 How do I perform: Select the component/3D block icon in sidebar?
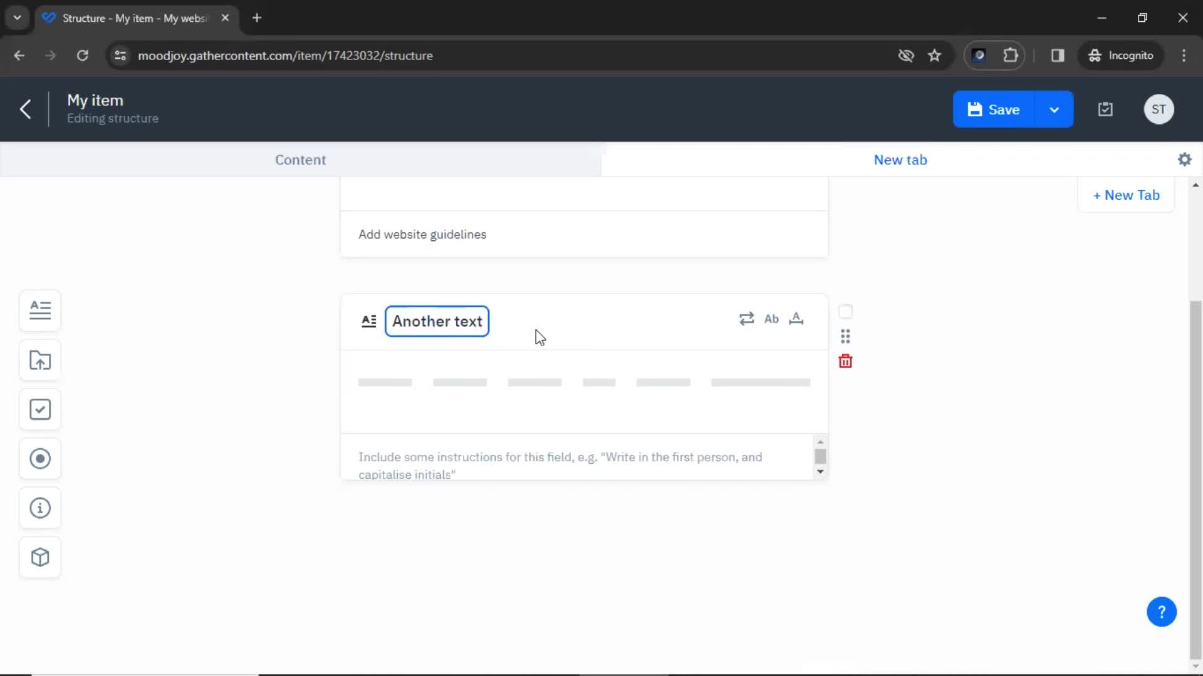coord(39,557)
